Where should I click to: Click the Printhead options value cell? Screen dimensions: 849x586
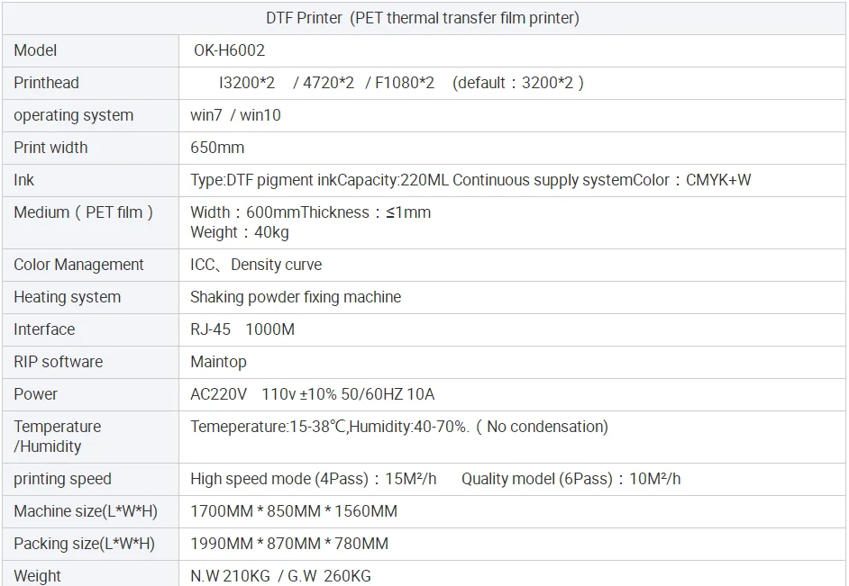point(401,83)
